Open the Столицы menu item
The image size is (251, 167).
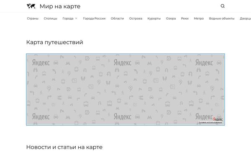(51, 18)
